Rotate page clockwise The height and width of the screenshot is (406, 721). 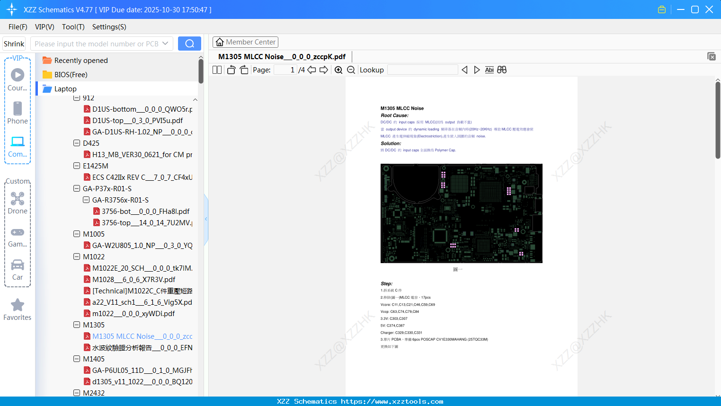(x=244, y=70)
